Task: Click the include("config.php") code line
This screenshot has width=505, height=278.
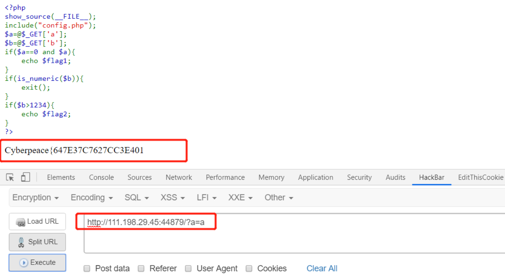Action: (x=50, y=25)
